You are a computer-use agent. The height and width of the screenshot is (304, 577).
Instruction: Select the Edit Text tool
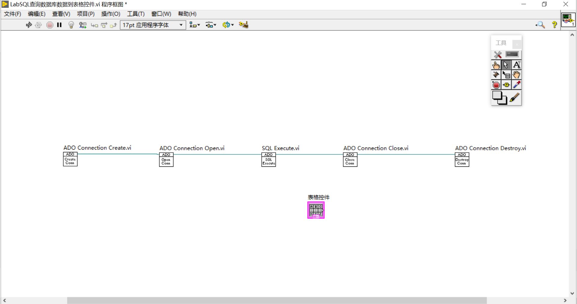[517, 65]
